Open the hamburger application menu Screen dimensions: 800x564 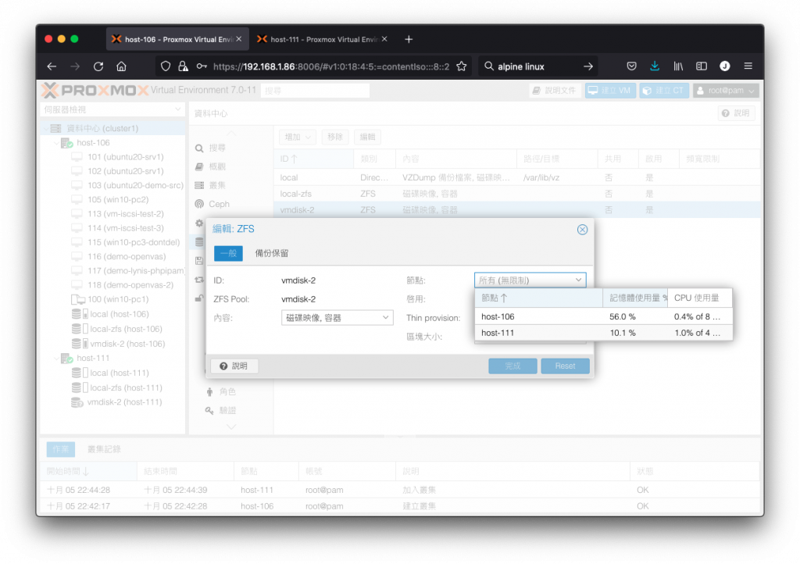point(748,66)
